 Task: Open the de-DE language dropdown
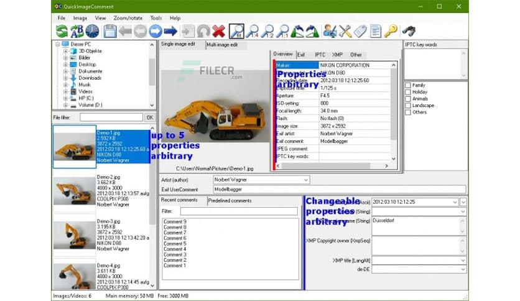(x=462, y=269)
